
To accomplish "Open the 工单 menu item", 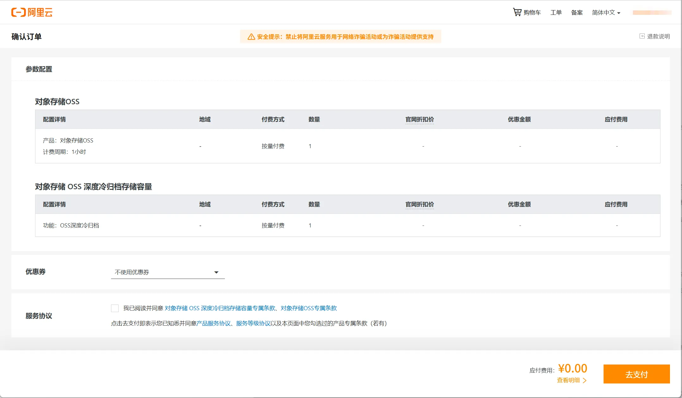I will [x=556, y=12].
